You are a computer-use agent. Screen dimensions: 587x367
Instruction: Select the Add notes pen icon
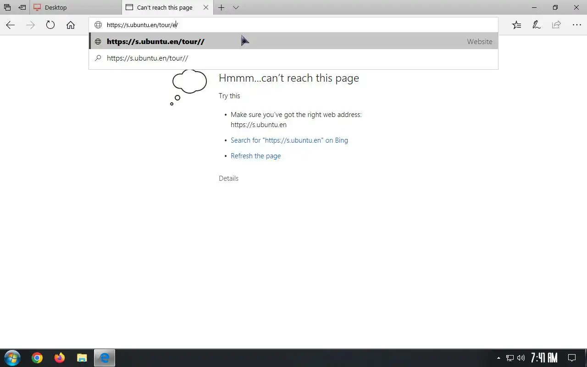click(536, 25)
